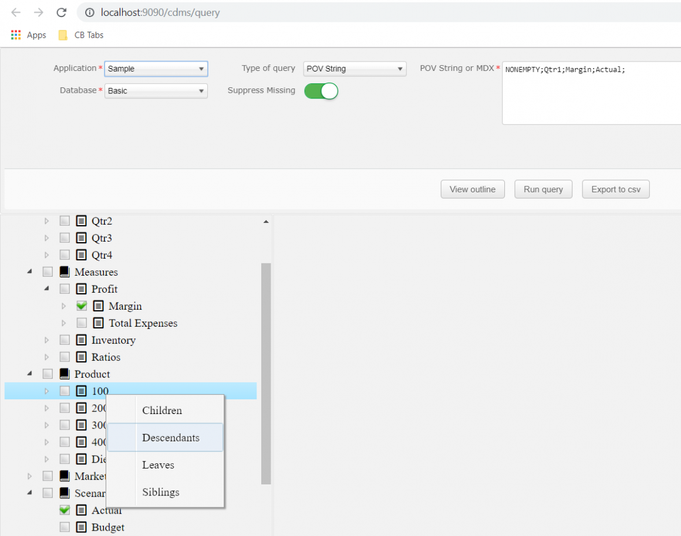Click inside the POV String text area
Screen dimensions: 681x536
click(590, 94)
